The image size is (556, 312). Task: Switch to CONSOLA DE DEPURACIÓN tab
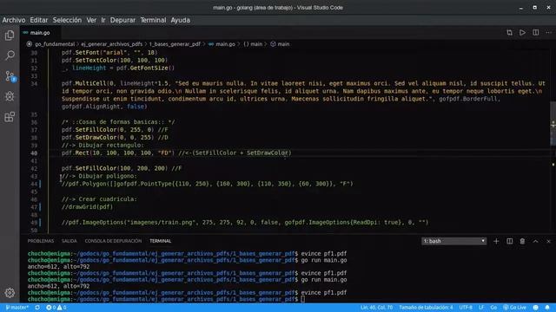113,241
